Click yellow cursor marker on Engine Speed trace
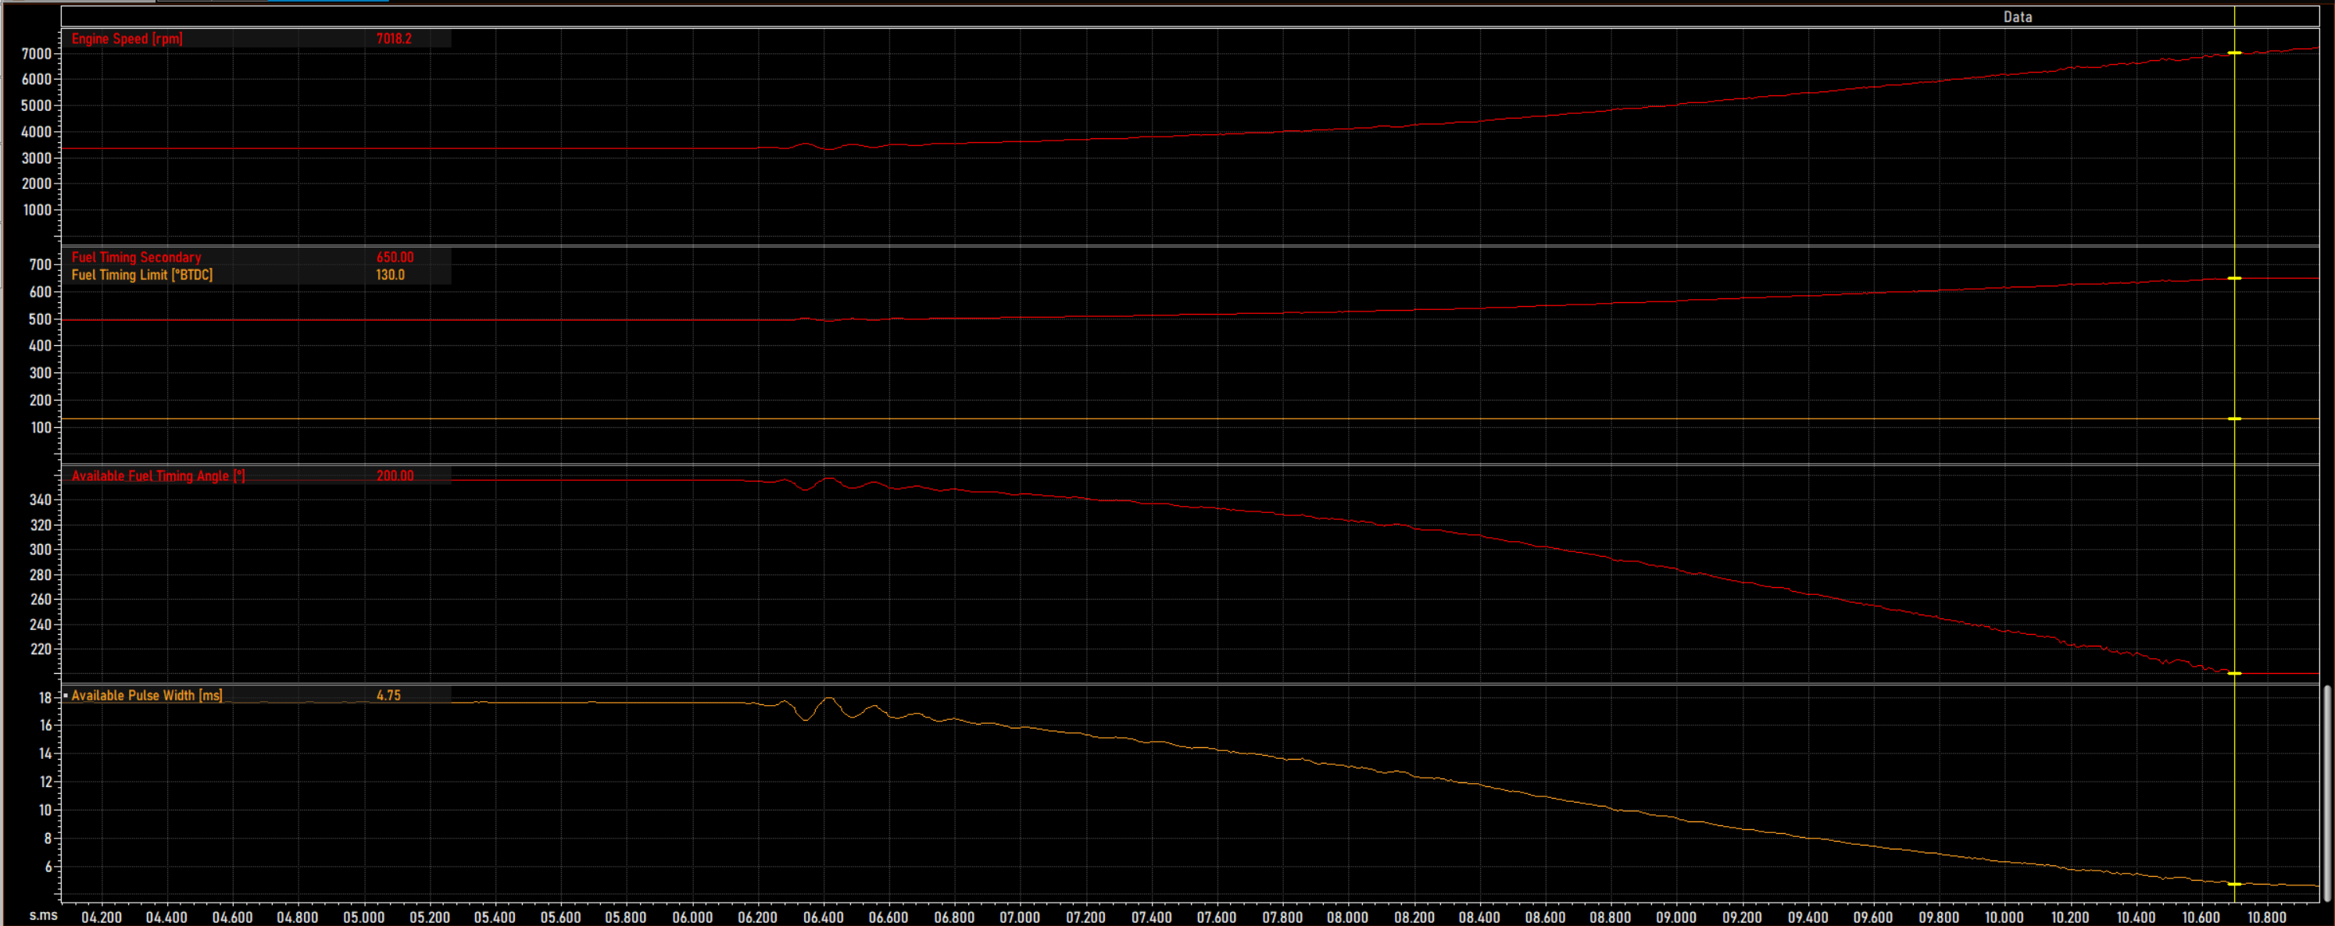The height and width of the screenshot is (926, 2335). 2234,53
